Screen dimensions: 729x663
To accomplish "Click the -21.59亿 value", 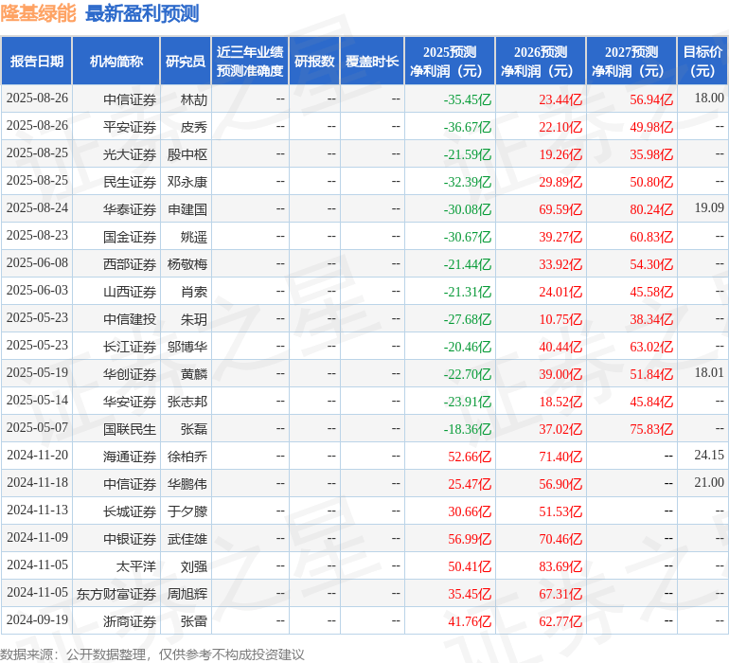I will pyautogui.click(x=468, y=154).
